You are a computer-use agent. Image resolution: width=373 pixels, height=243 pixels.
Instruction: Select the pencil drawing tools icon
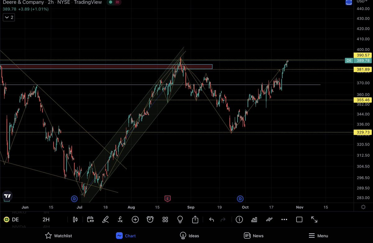105,220
